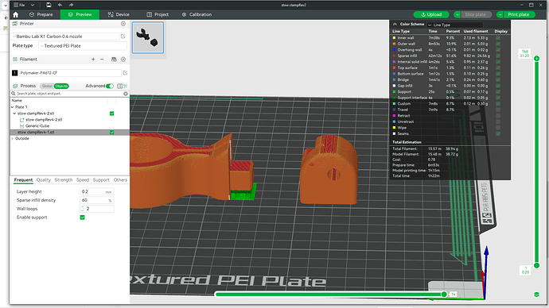Click the Sparse infill density field
The height and width of the screenshot is (308, 549).
(96, 200)
